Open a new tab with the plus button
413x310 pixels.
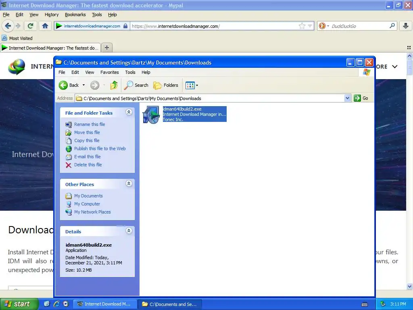106,48
